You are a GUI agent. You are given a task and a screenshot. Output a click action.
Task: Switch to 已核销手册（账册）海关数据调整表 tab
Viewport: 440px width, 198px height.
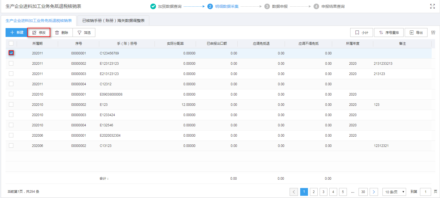click(113, 21)
